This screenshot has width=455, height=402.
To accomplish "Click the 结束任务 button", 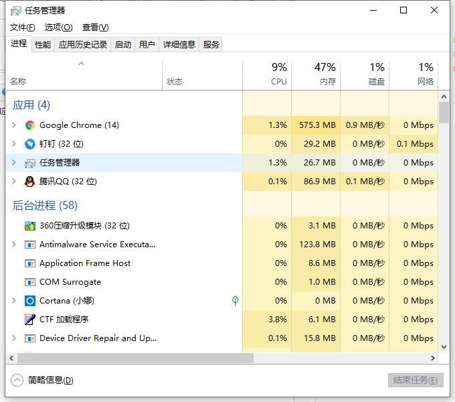I will click(416, 381).
